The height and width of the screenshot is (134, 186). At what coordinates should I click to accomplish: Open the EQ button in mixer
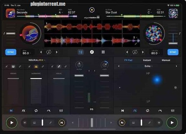[x=91, y=109]
